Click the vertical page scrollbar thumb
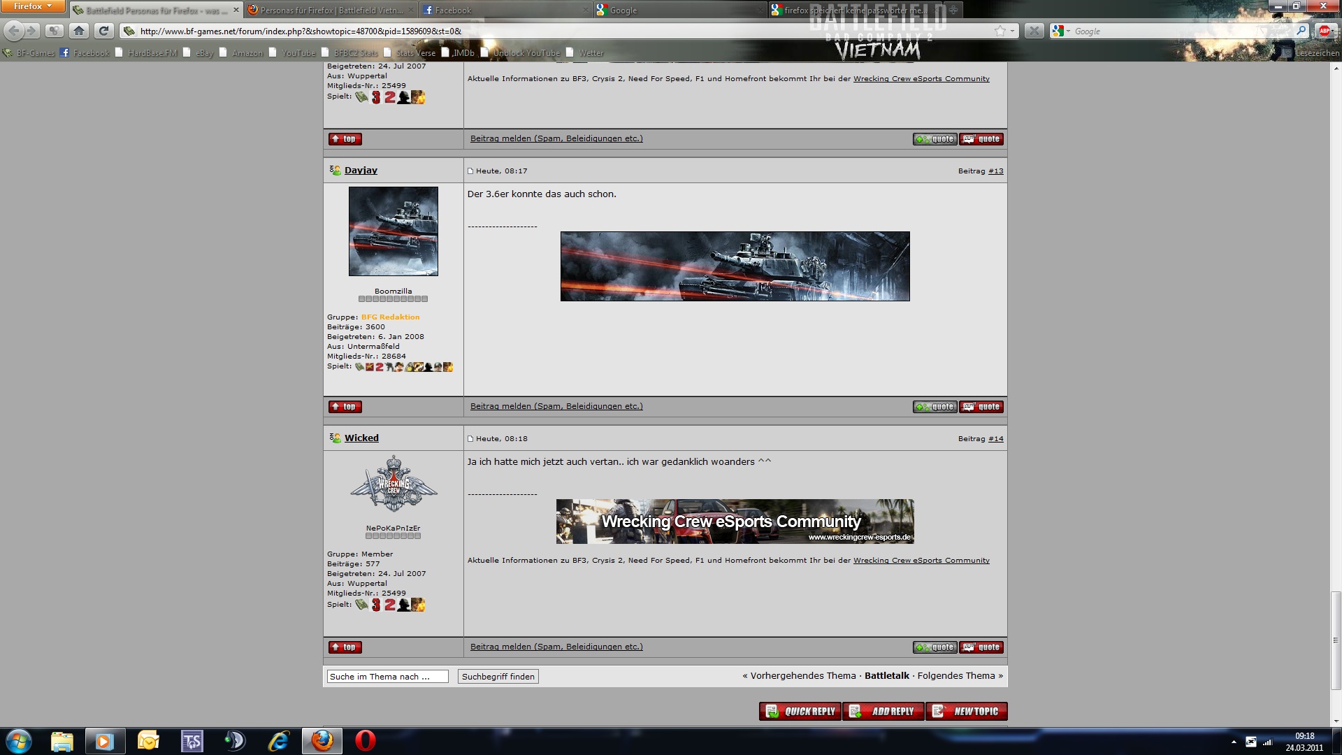1342x755 pixels. 1336,640
